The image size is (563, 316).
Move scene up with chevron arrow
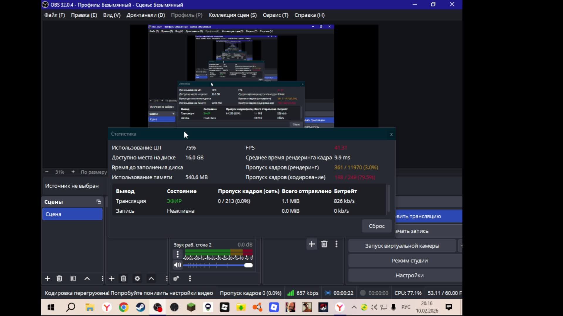(x=87, y=279)
